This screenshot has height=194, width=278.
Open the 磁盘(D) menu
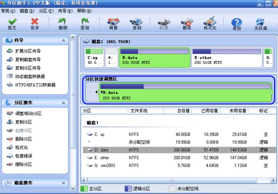click(x=27, y=11)
